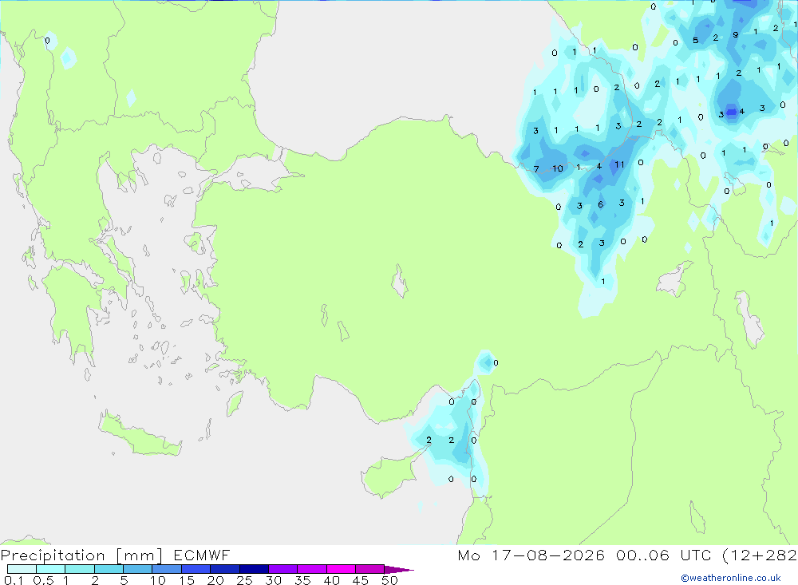Select the navy swatch between 25 and 30
The height and width of the screenshot is (585, 798).
[x=254, y=569]
